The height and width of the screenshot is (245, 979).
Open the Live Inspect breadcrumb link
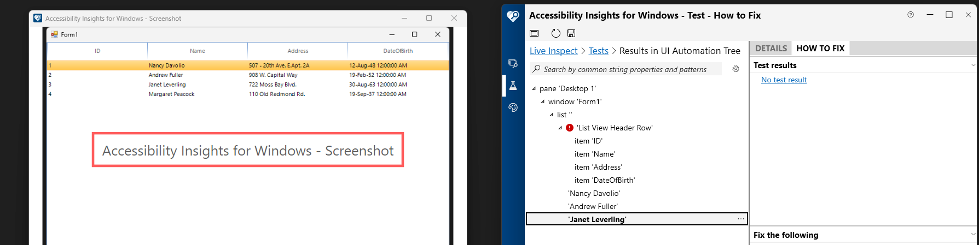click(x=553, y=51)
